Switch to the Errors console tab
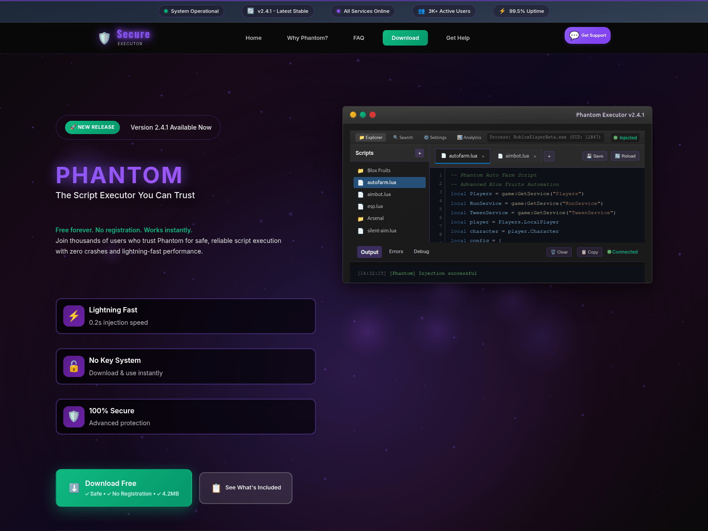 pyautogui.click(x=396, y=252)
